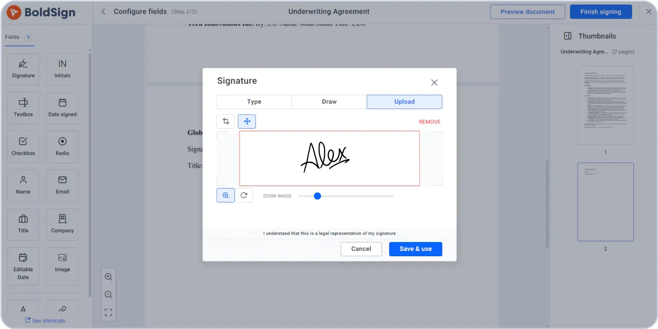Image resolution: width=658 pixels, height=329 pixels.
Task: Select the Initials field tool
Action: coord(62,69)
